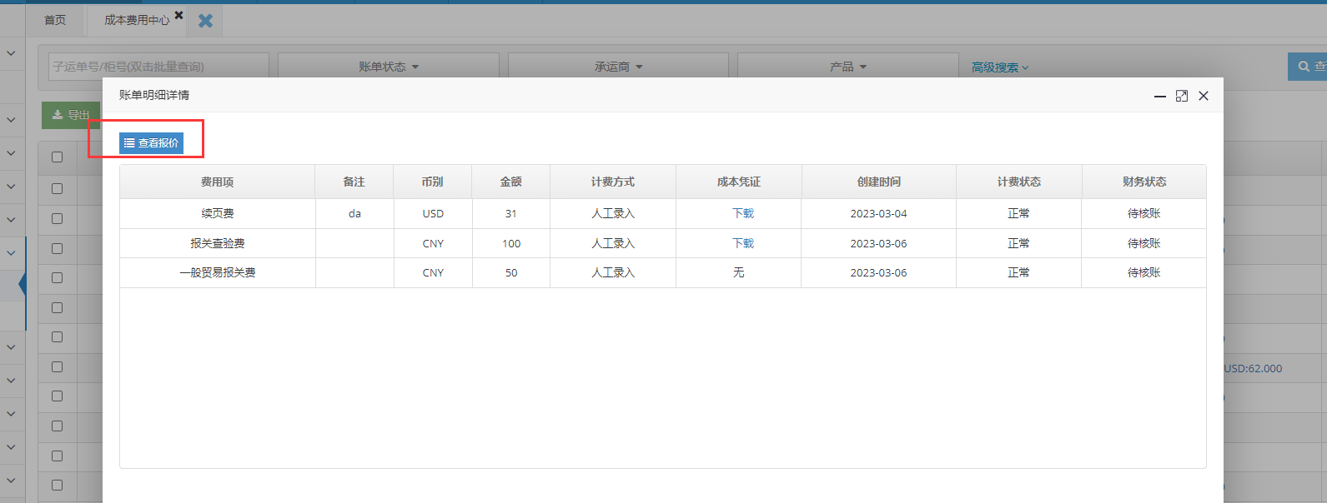Image resolution: width=1327 pixels, height=503 pixels.
Task: Check the fourth background table row checkbox
Action: click(x=57, y=277)
